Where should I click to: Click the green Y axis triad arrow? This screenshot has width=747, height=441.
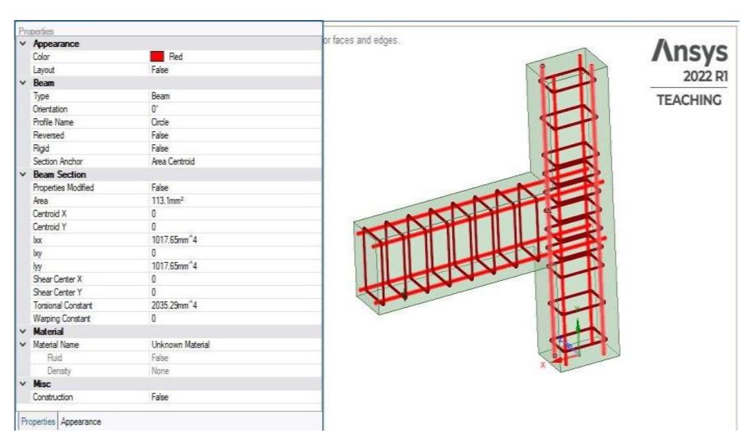[578, 323]
